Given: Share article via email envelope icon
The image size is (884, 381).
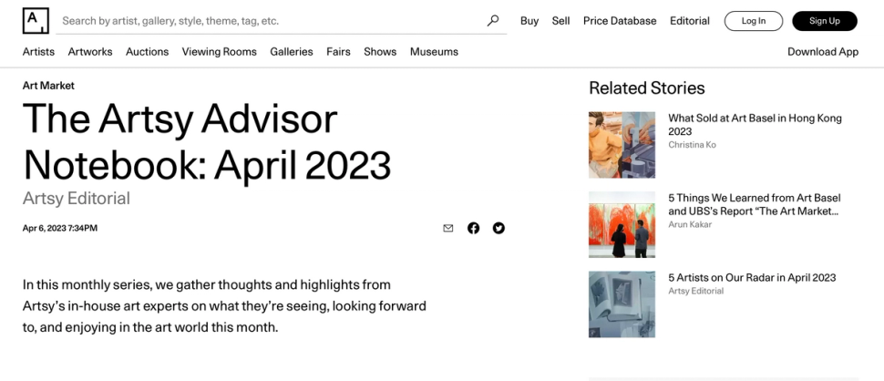Looking at the screenshot, I should (448, 228).
